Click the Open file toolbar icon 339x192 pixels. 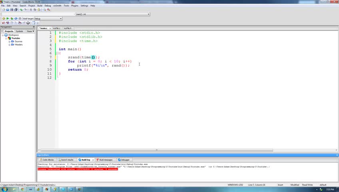point(8,10)
